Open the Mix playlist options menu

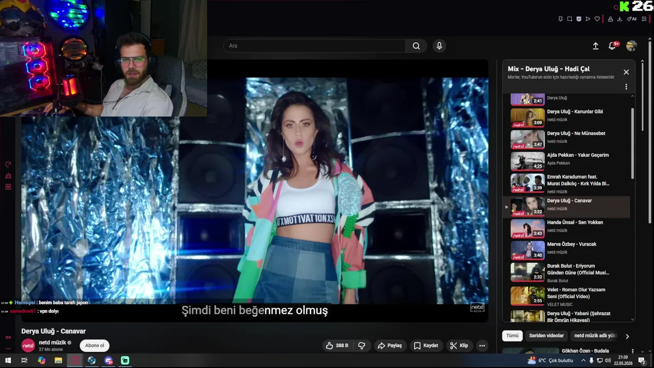(x=626, y=87)
